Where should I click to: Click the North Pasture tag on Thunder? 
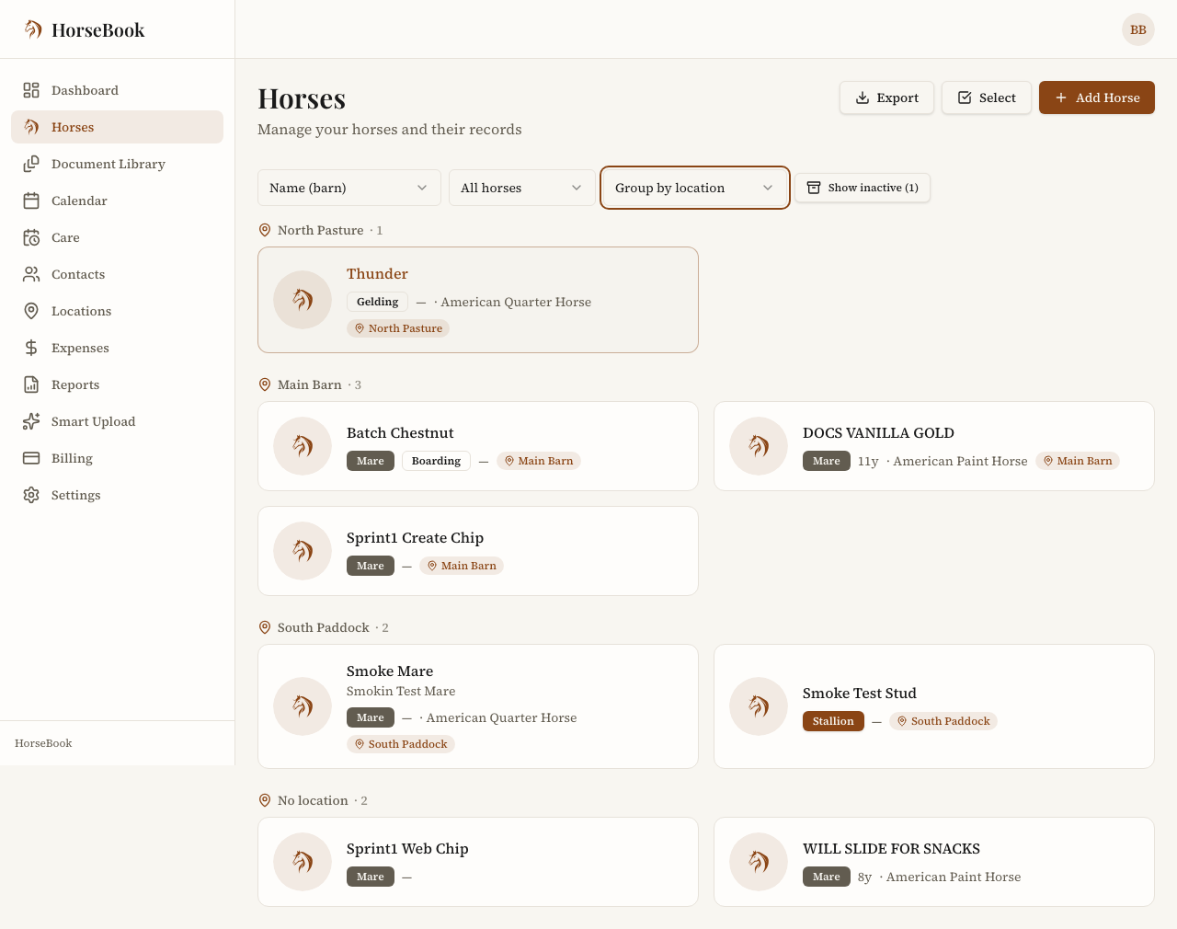coord(398,328)
